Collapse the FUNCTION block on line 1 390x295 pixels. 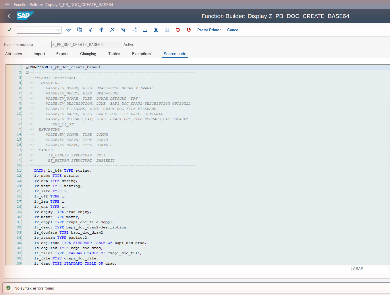click(x=27, y=67)
